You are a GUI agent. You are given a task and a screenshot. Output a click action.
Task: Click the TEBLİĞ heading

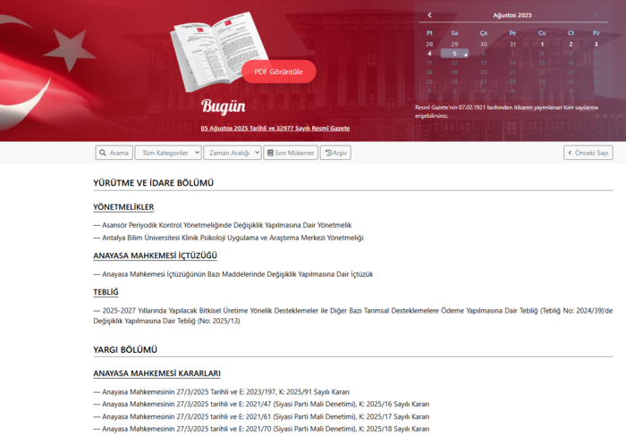[106, 292]
